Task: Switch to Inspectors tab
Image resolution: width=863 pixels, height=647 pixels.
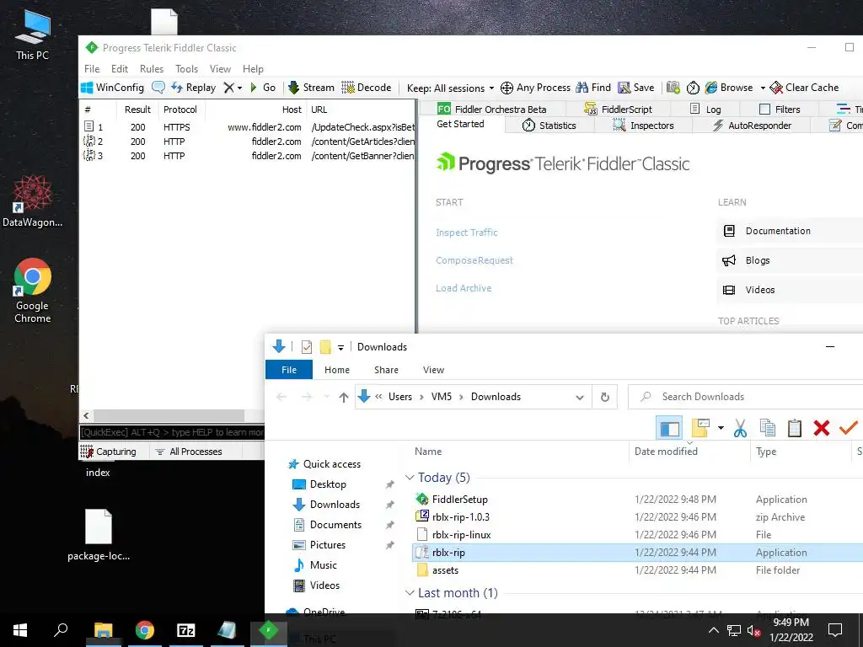Action: click(x=643, y=126)
